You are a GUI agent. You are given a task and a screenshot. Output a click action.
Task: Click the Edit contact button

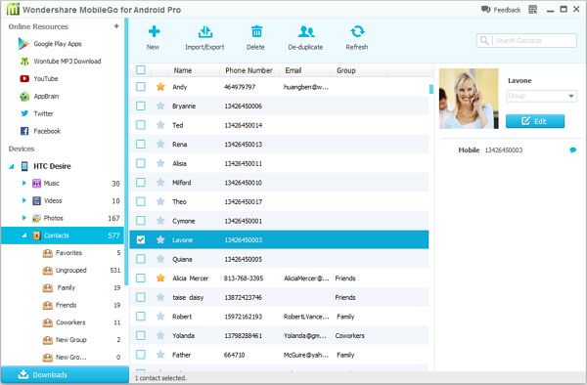[535, 121]
